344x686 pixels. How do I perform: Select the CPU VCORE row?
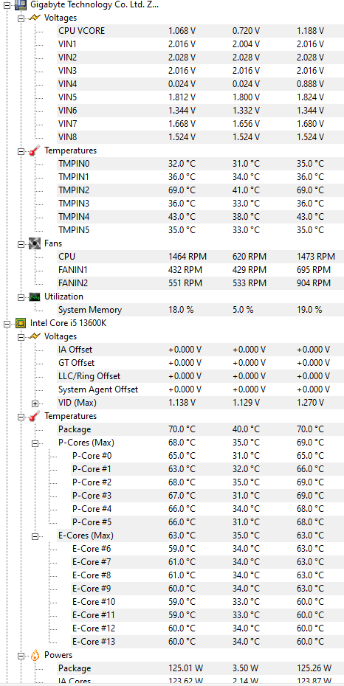(200, 31)
